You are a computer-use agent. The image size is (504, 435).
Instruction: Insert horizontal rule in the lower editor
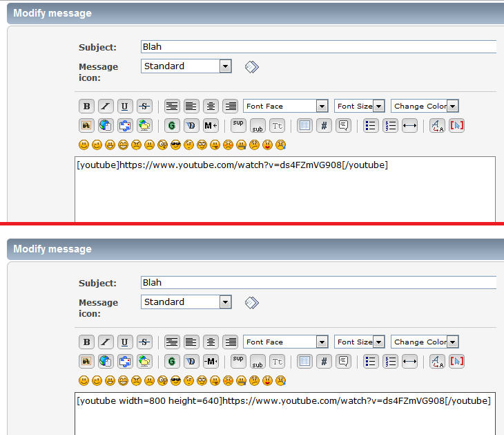point(409,361)
